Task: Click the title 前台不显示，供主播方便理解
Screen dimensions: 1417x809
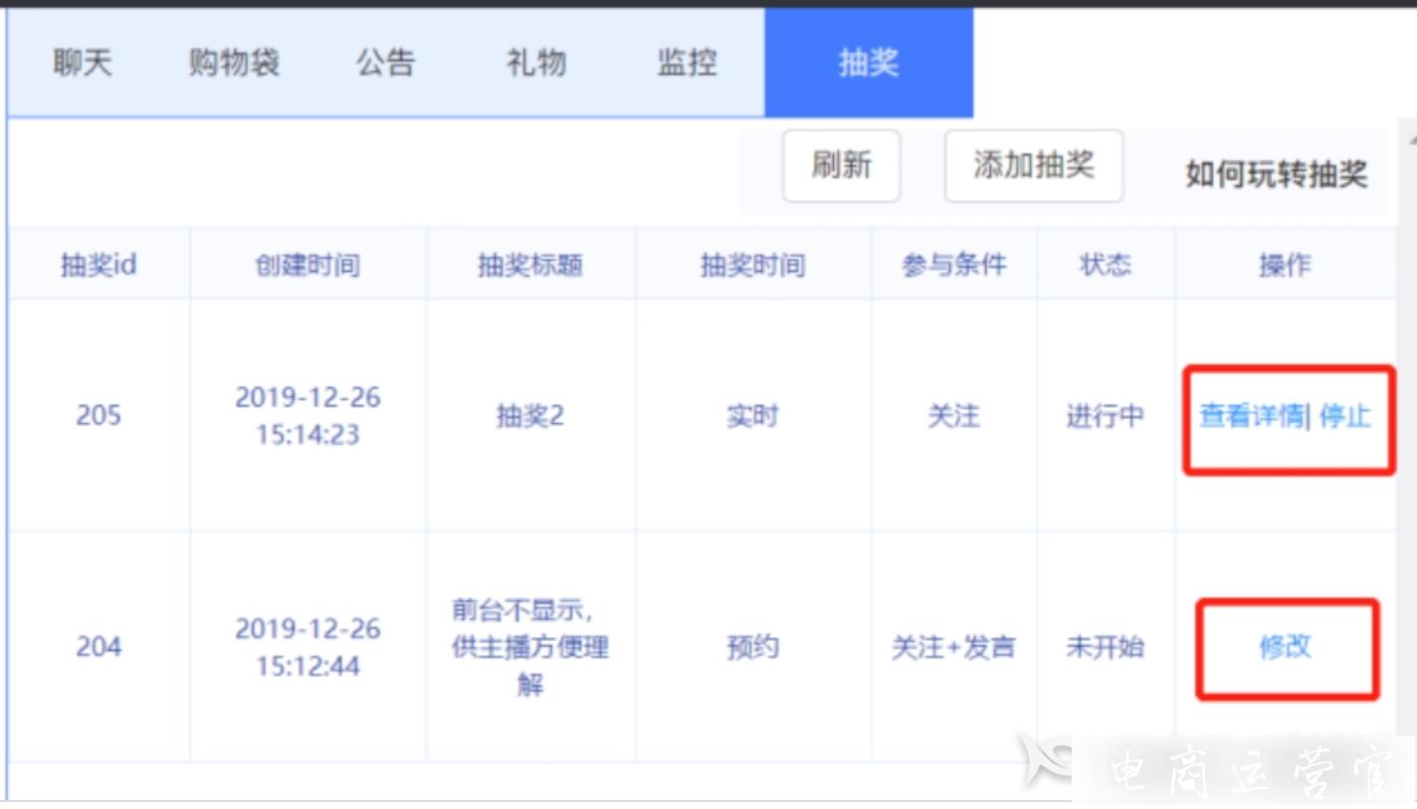Action: pyautogui.click(x=530, y=647)
